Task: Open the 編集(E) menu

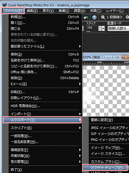Action: tap(32, 11)
